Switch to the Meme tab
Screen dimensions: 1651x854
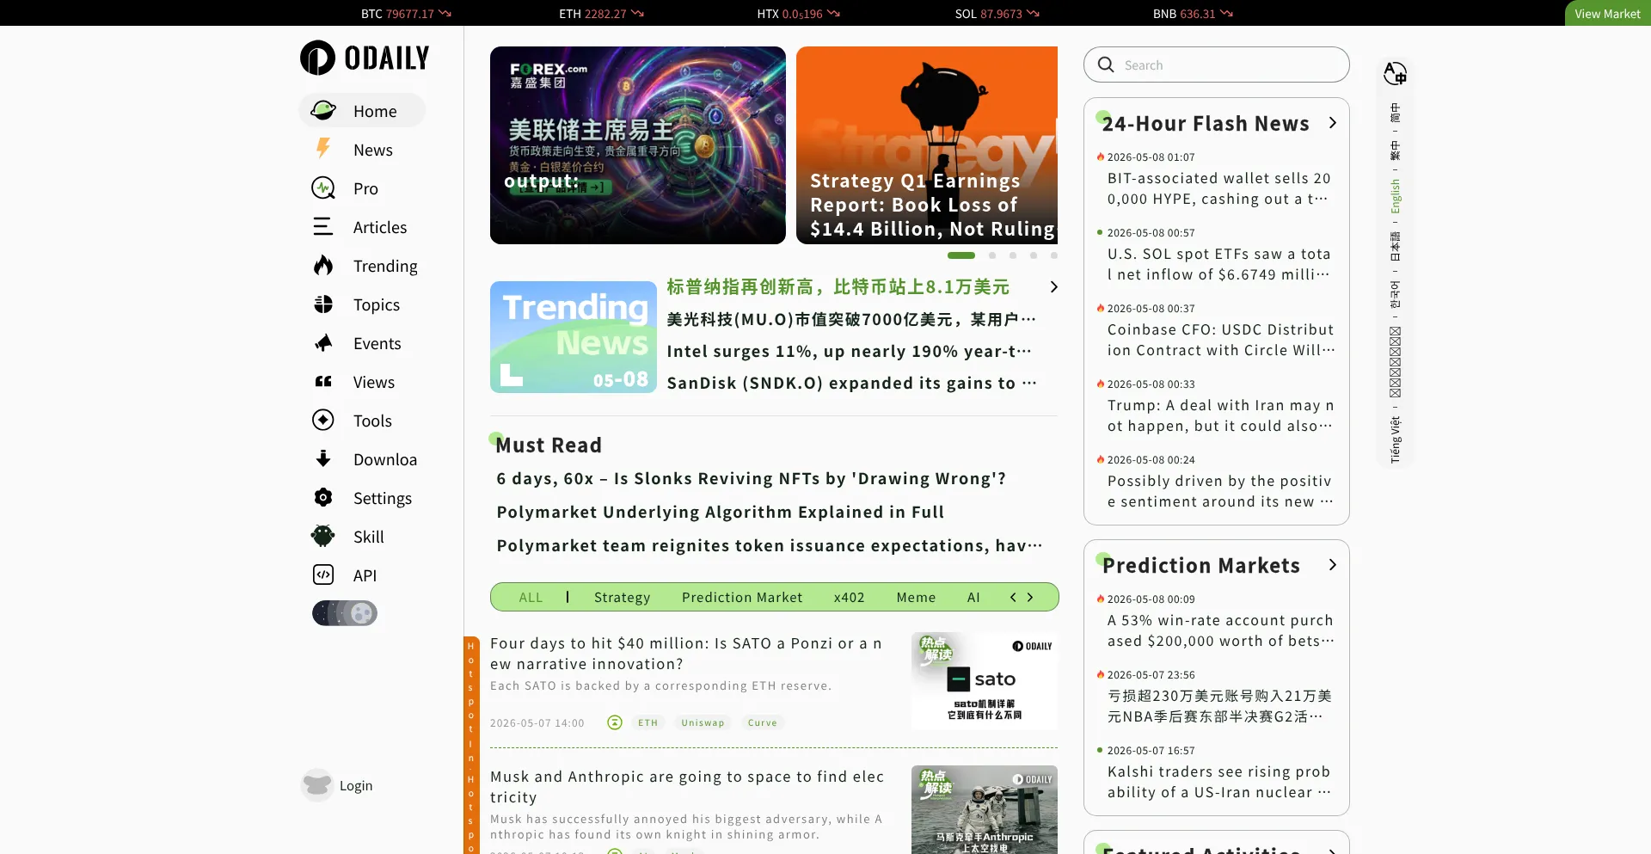coord(916,597)
